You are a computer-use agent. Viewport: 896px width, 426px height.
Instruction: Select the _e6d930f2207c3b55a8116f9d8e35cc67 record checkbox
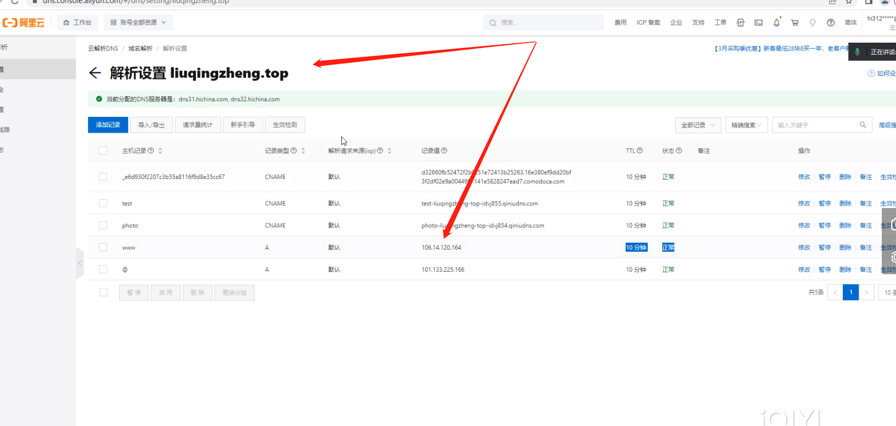point(103,177)
